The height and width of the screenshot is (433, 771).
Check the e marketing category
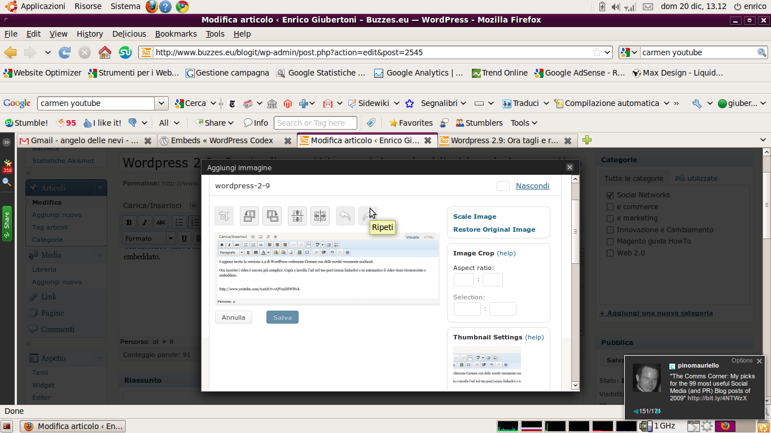[x=610, y=218]
